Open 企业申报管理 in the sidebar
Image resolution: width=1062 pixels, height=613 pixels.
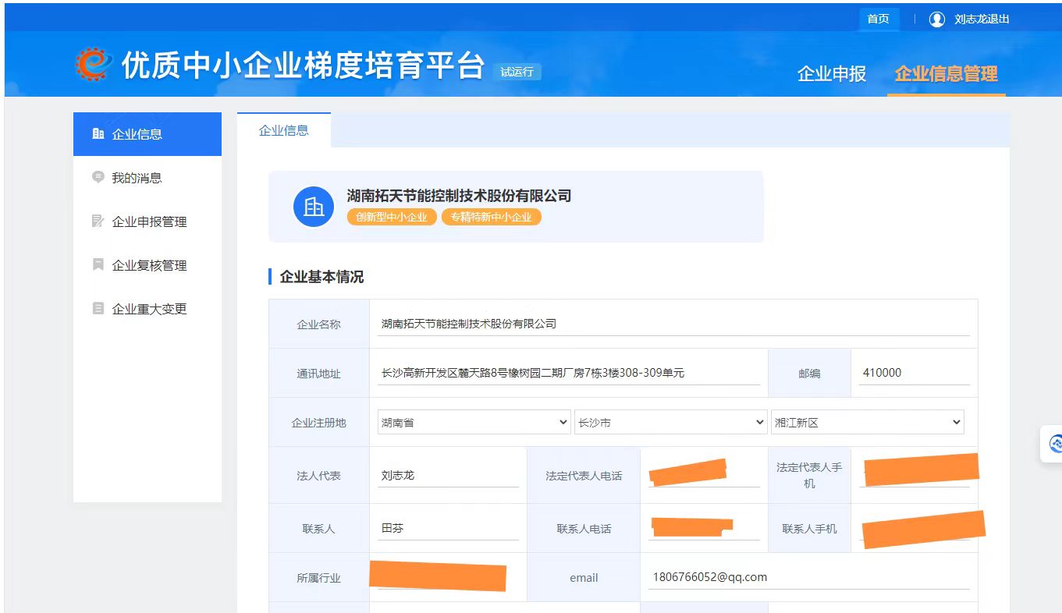[147, 221]
